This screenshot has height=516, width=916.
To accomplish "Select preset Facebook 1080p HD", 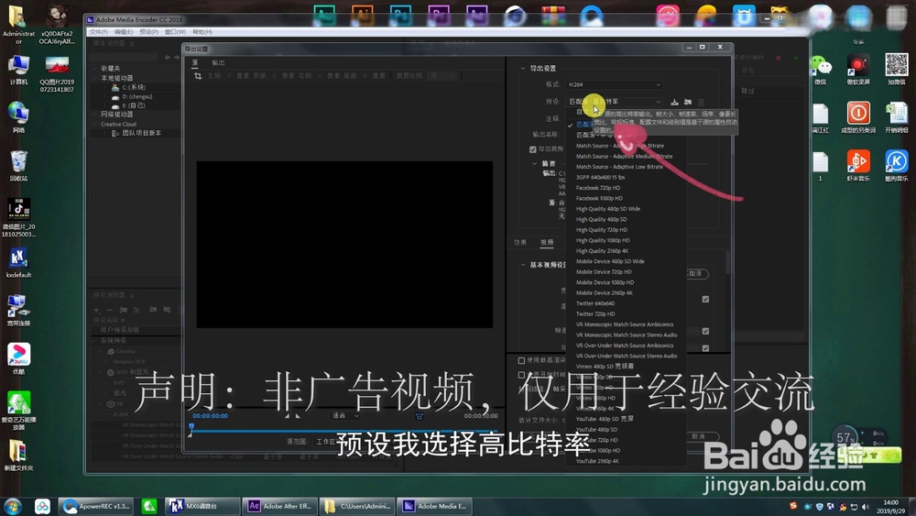I will (599, 199).
